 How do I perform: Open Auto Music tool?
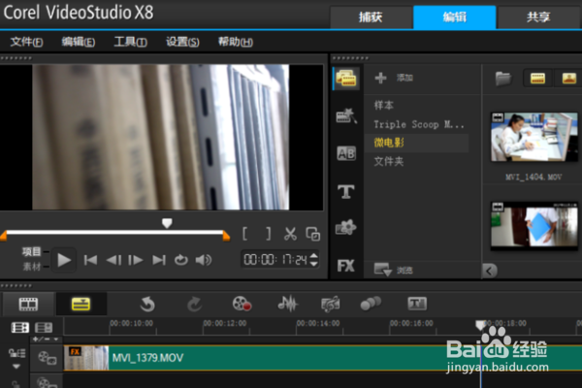click(331, 304)
